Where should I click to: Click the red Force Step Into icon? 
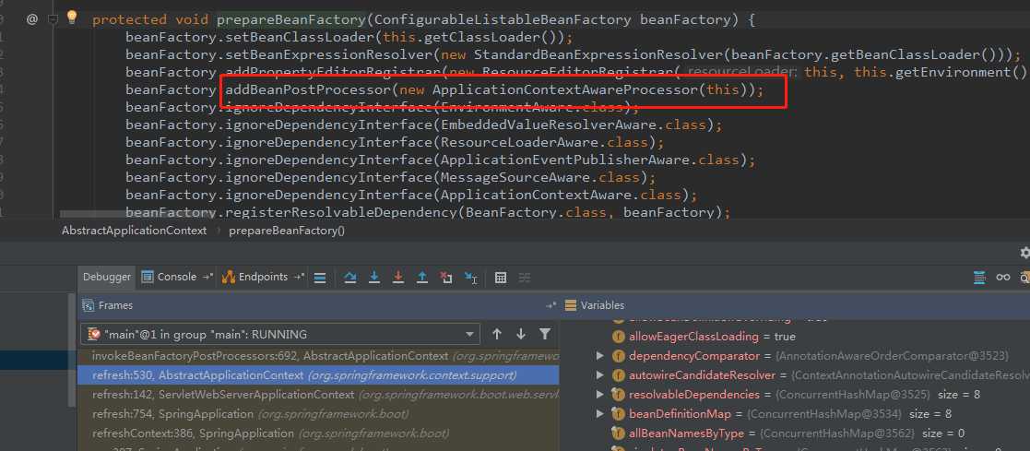398,279
